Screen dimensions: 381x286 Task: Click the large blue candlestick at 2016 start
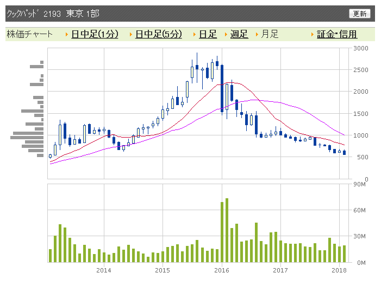tap(222, 88)
